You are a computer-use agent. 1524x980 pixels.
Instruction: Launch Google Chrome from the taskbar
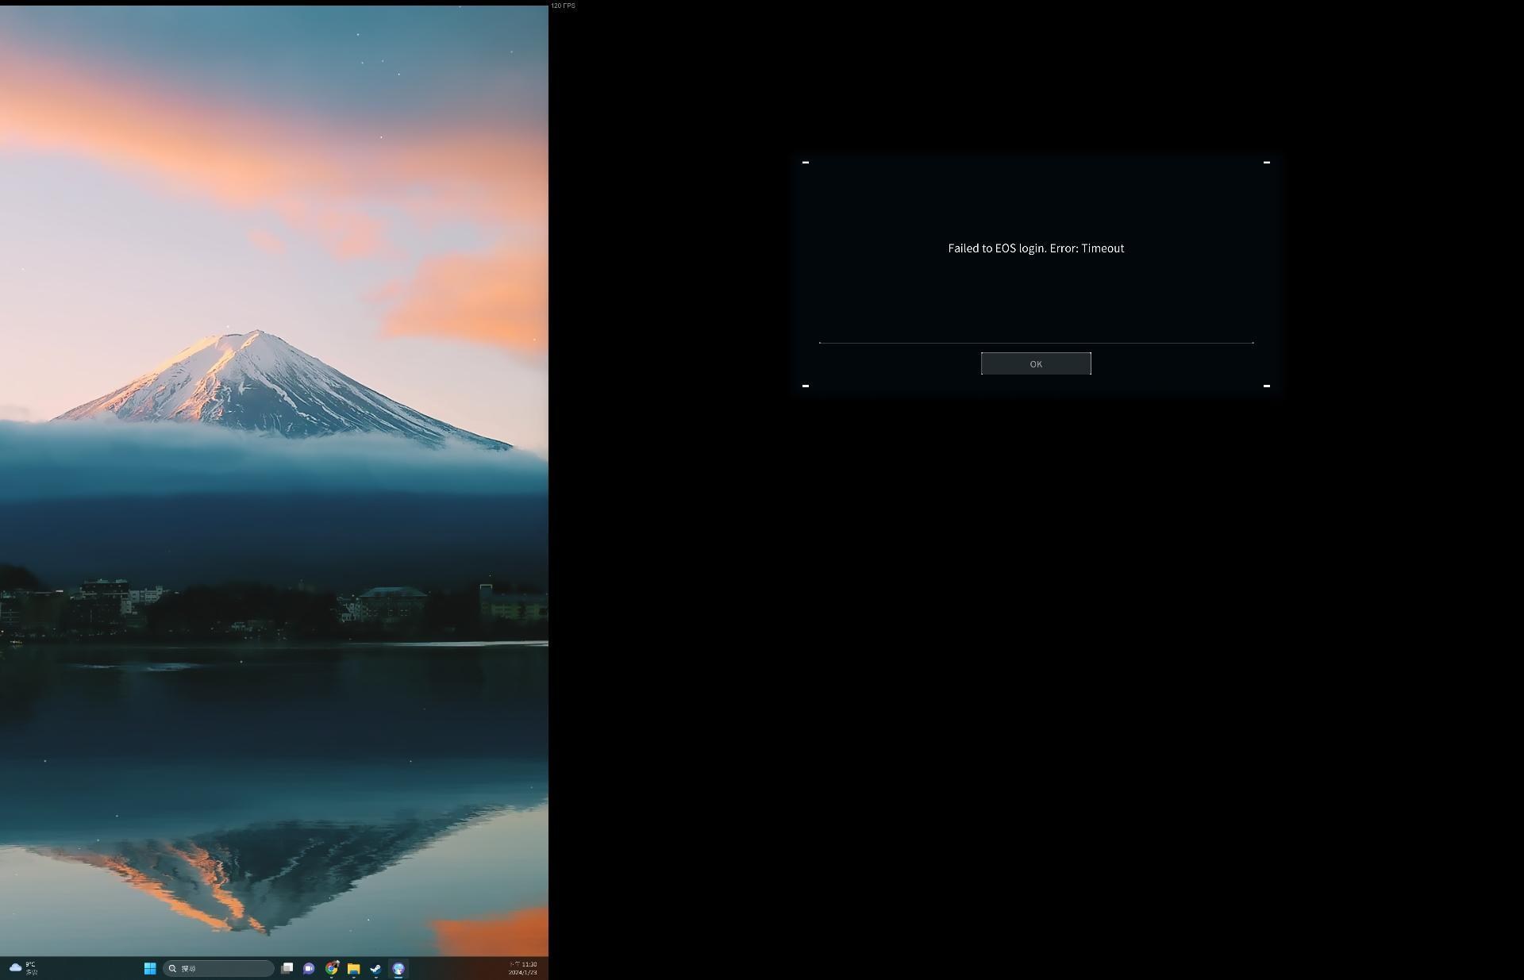332,968
